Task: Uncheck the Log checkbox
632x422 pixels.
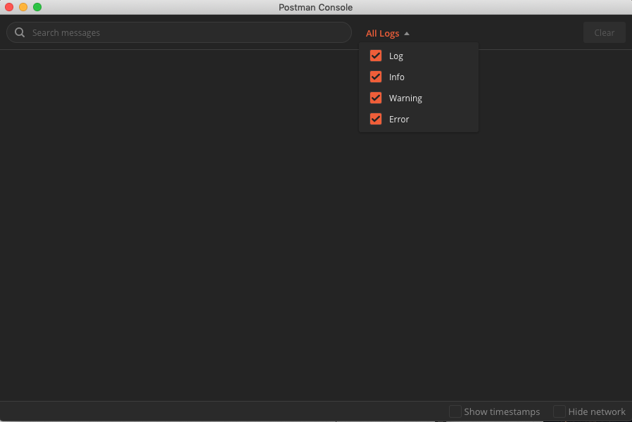Action: [376, 56]
